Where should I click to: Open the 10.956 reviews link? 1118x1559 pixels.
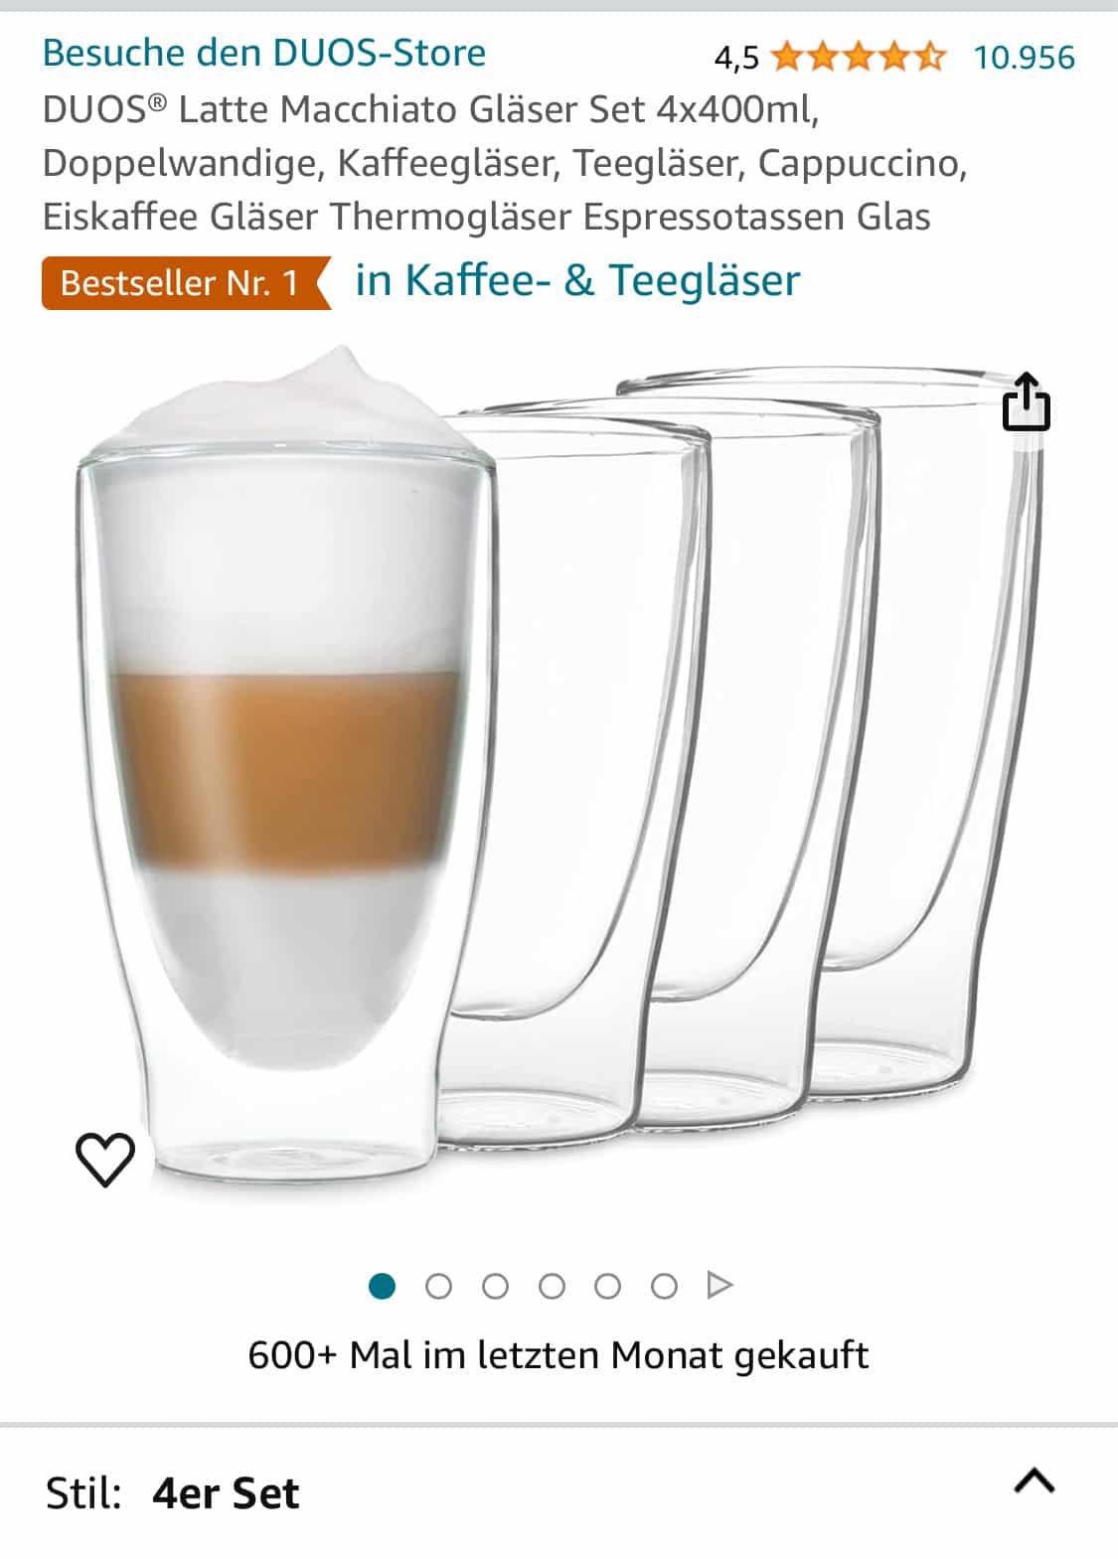pyautogui.click(x=1025, y=57)
